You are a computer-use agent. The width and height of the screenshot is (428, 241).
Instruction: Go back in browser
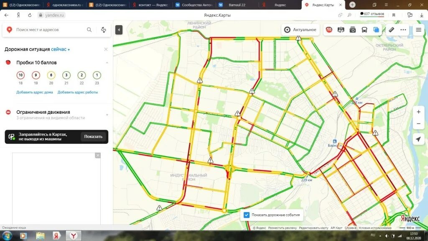[7, 15]
